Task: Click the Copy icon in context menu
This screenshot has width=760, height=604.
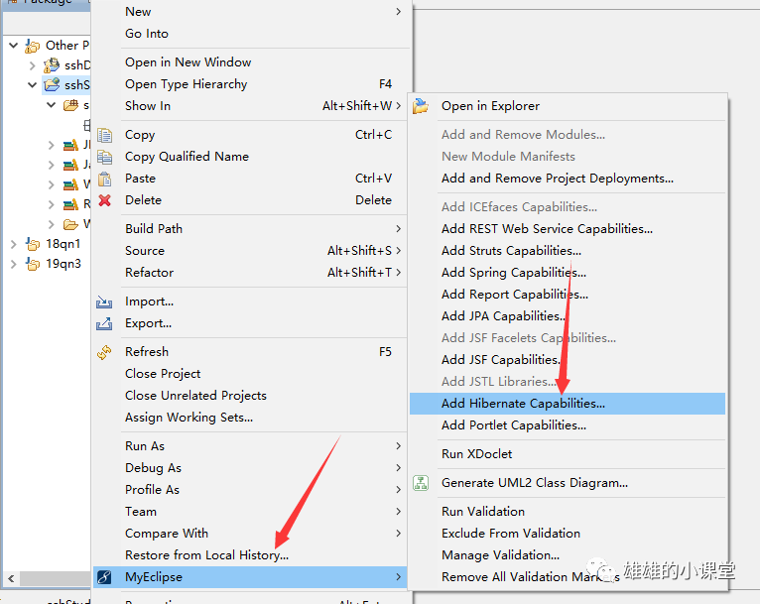Action: tap(105, 135)
